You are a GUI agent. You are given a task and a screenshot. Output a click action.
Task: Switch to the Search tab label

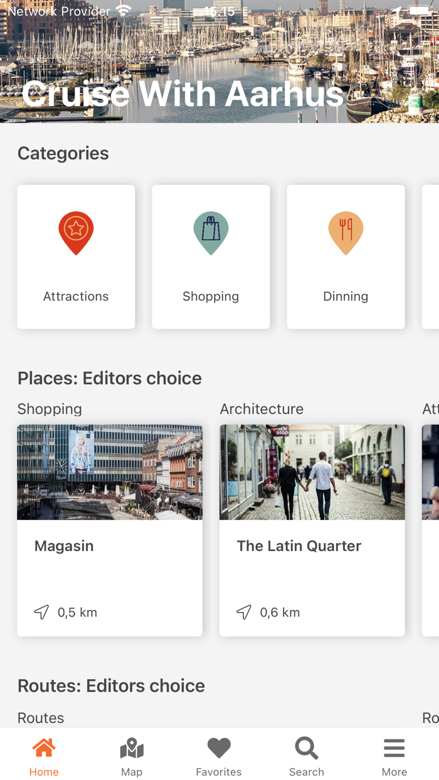tap(307, 772)
